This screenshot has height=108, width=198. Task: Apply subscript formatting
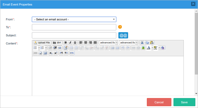tap(51, 53)
